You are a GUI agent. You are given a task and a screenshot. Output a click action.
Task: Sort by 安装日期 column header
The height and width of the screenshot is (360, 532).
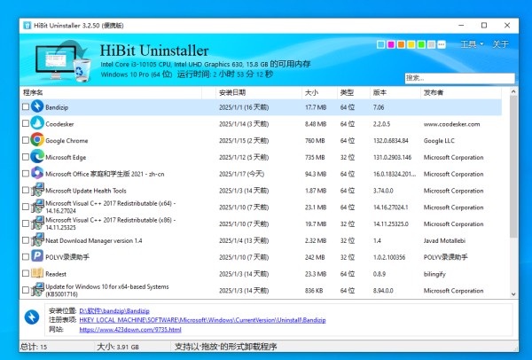[259, 92]
